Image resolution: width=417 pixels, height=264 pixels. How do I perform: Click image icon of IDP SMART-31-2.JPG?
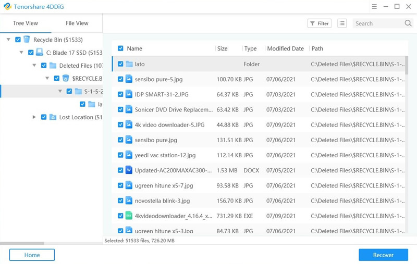[129, 94]
